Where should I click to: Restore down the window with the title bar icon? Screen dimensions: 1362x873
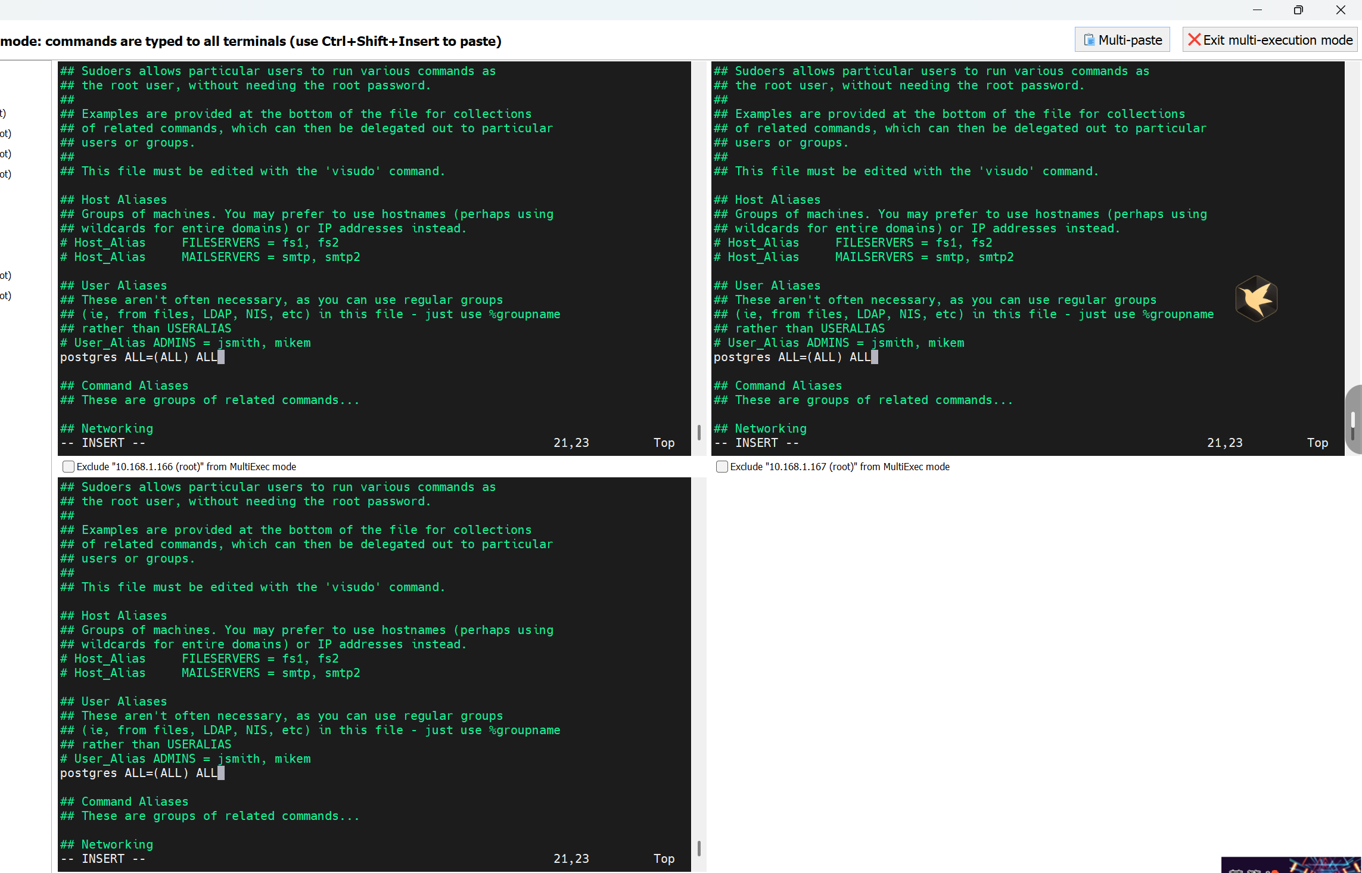tap(1298, 10)
